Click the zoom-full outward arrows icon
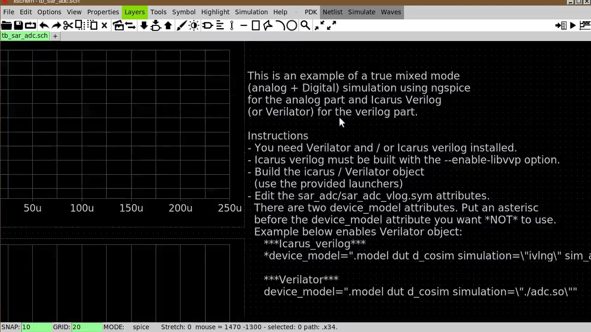The height and width of the screenshot is (332, 591). [x=332, y=25]
